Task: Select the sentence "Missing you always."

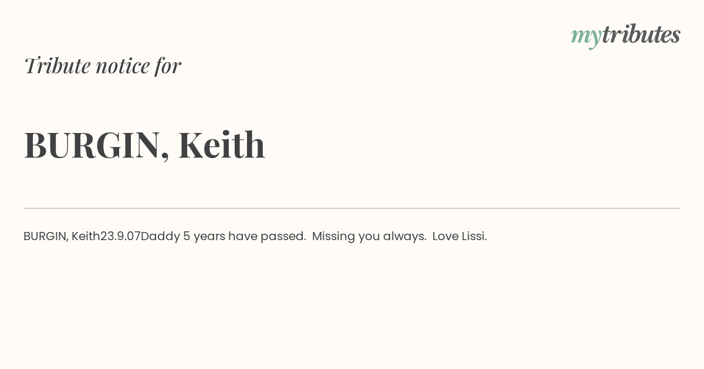Action: tap(369, 237)
